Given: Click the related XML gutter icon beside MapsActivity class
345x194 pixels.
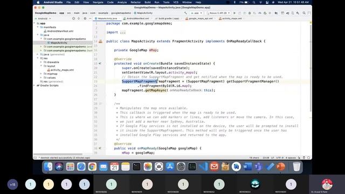Looking at the screenshot, I should [101, 41].
